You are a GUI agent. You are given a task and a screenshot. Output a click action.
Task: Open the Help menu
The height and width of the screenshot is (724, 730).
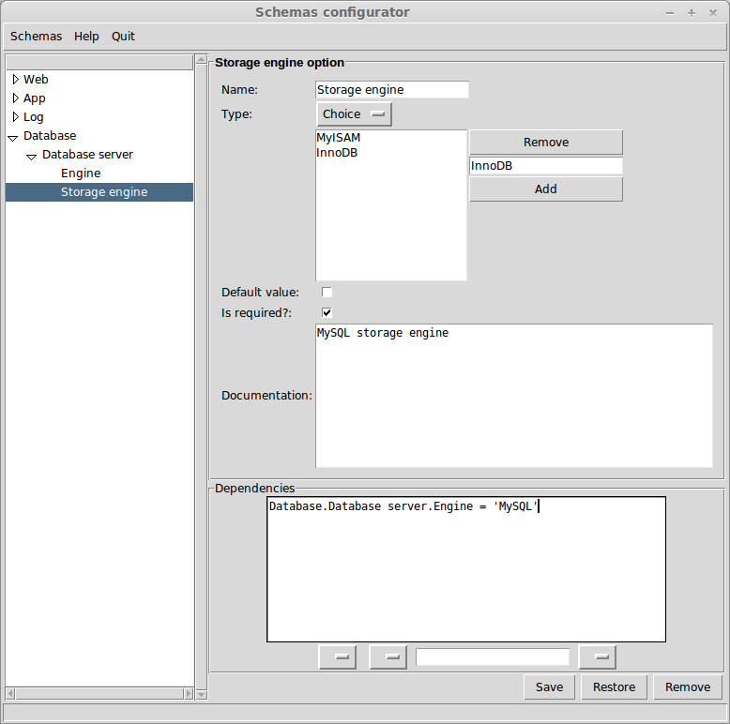(x=86, y=37)
